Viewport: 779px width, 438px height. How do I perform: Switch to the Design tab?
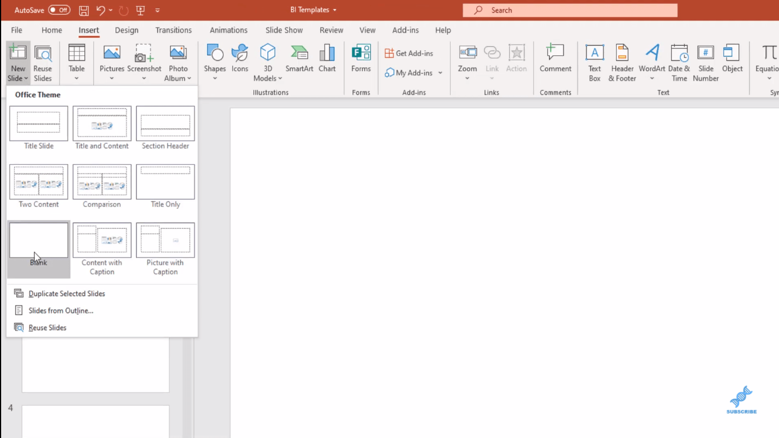[127, 30]
